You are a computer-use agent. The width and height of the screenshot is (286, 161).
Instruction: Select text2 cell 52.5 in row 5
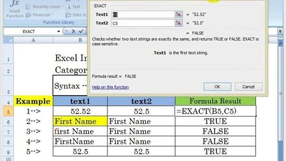click(141, 111)
